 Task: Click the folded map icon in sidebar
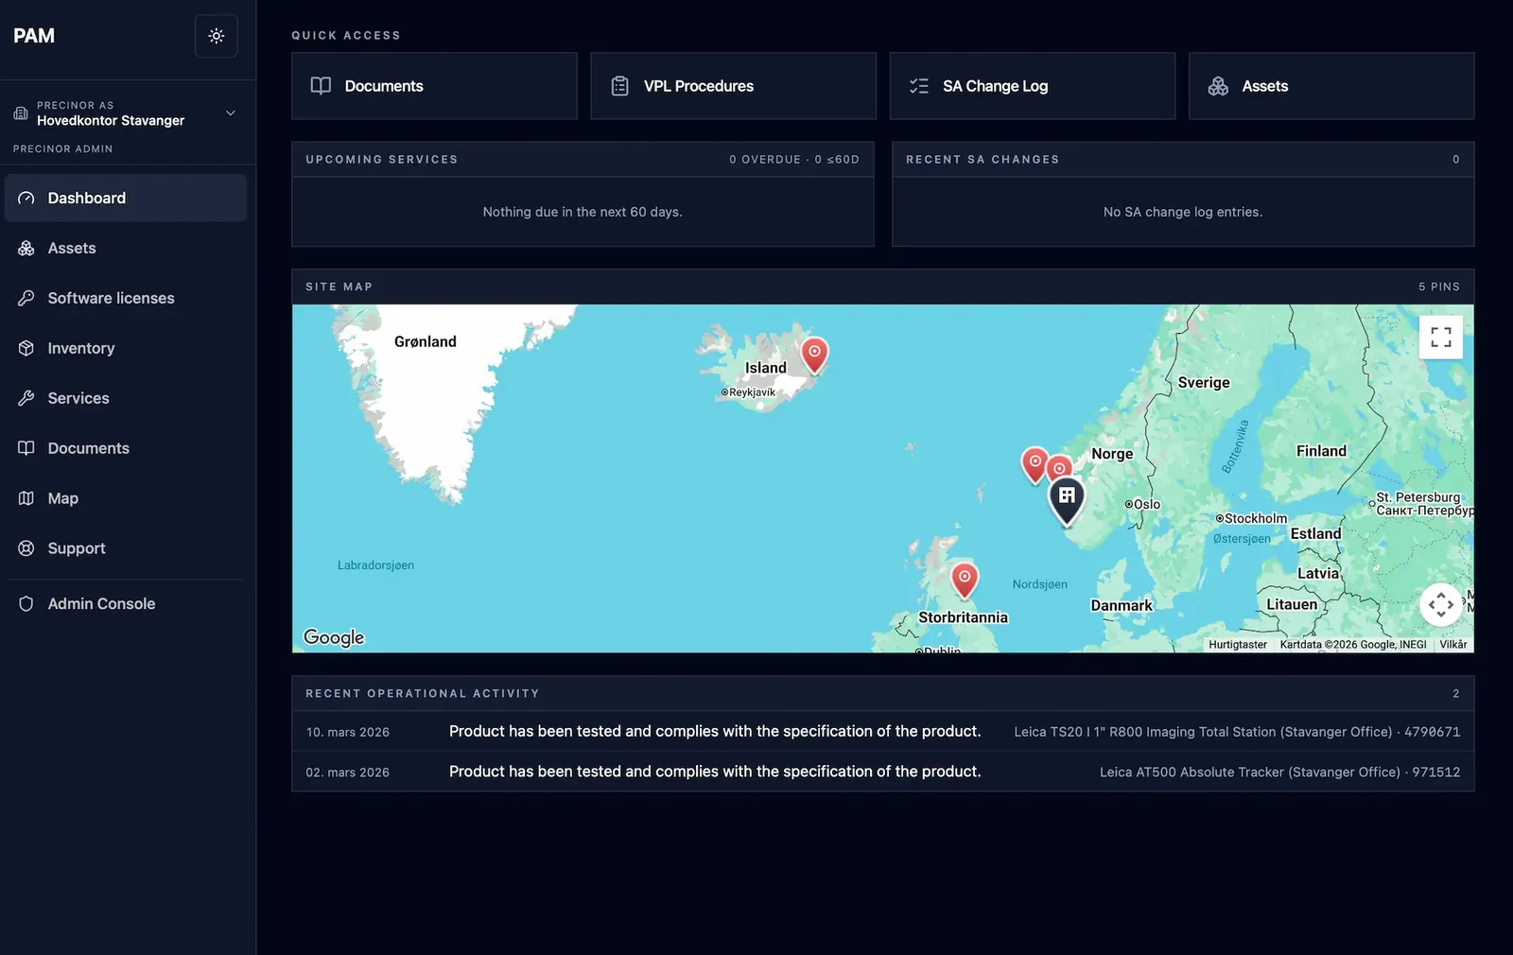26,498
